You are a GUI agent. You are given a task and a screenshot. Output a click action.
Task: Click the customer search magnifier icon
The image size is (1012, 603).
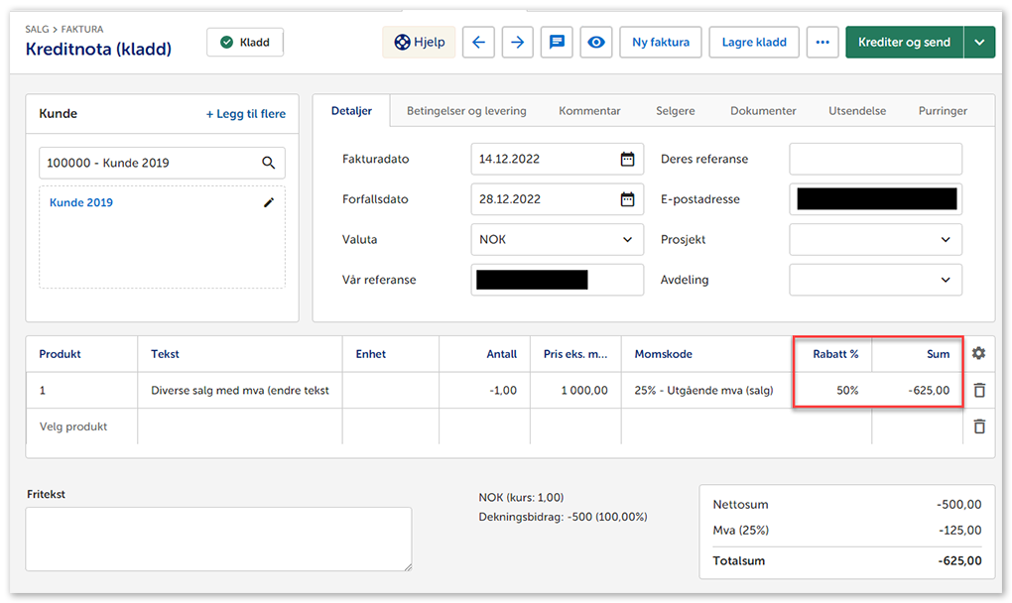pyautogui.click(x=268, y=163)
